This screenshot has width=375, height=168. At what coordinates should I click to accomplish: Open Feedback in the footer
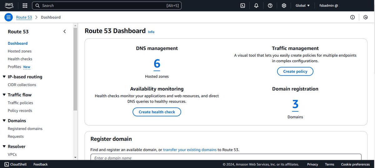41,164
